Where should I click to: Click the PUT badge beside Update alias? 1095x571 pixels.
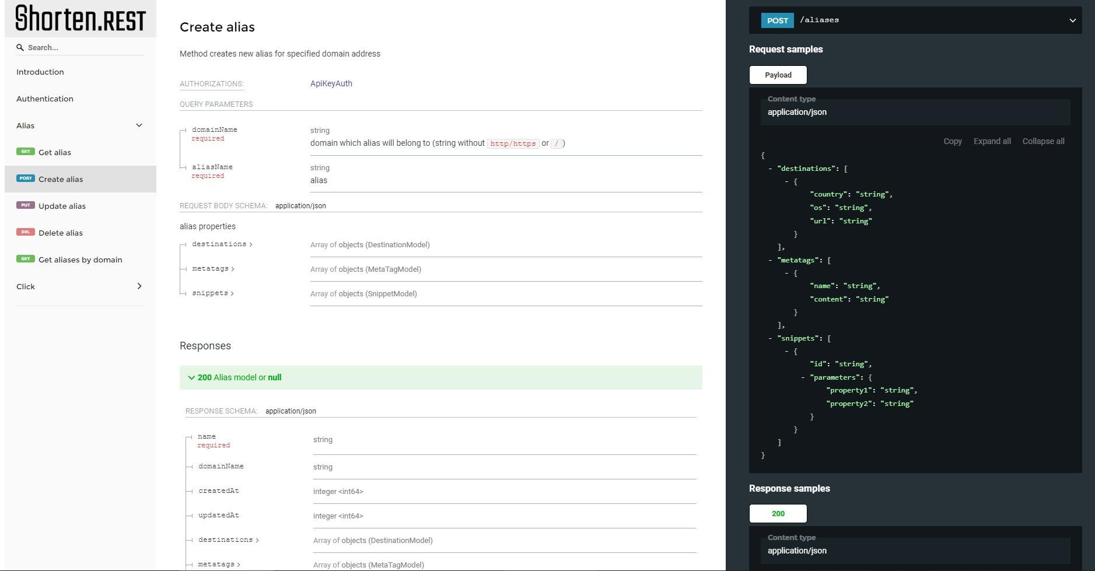pos(26,205)
